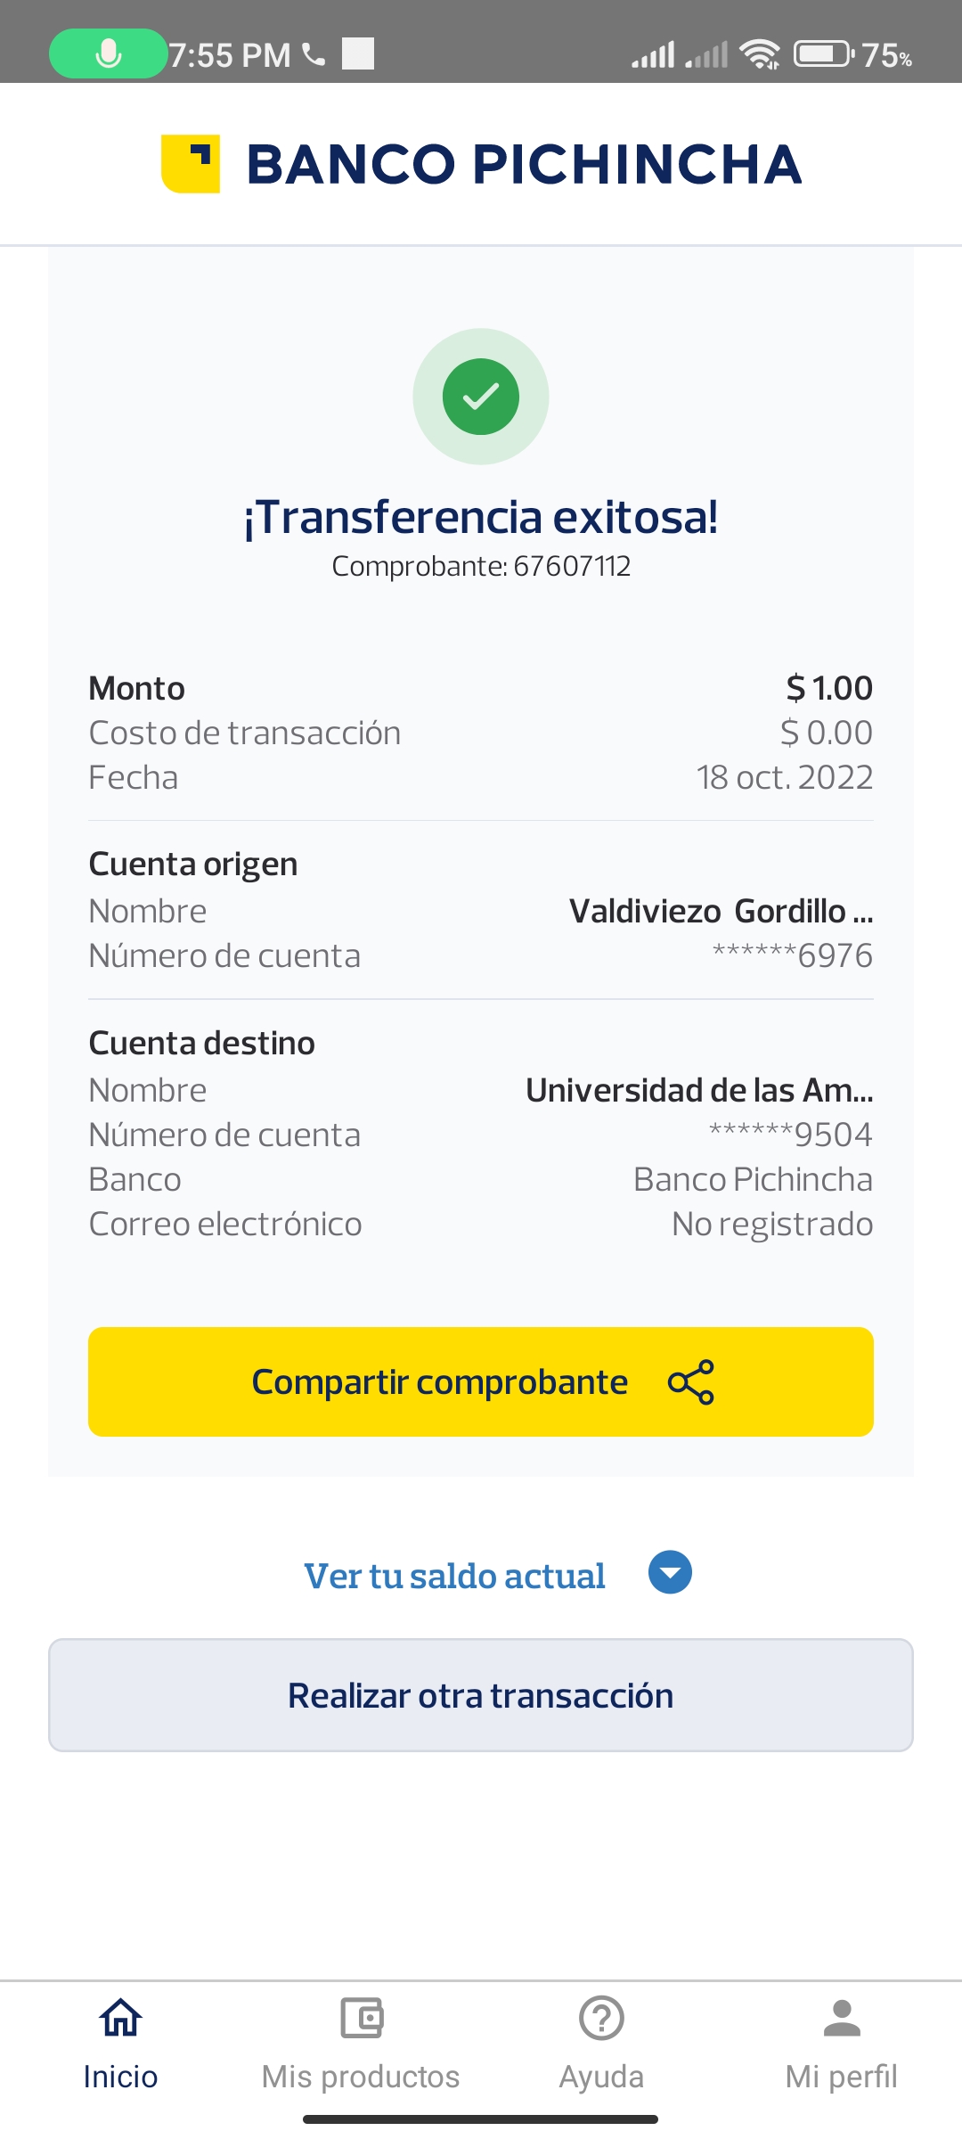Tap the Mi perfil person icon
The width and height of the screenshot is (962, 2139).
pyautogui.click(x=842, y=2018)
